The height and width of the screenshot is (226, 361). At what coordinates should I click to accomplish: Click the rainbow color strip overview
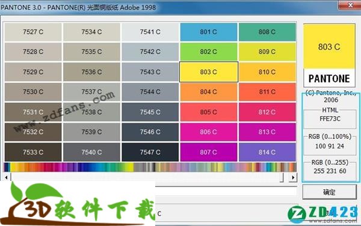pyautogui.click(x=150, y=167)
